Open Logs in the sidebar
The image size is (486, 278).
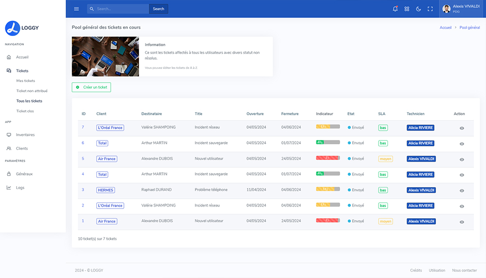[x=20, y=188]
